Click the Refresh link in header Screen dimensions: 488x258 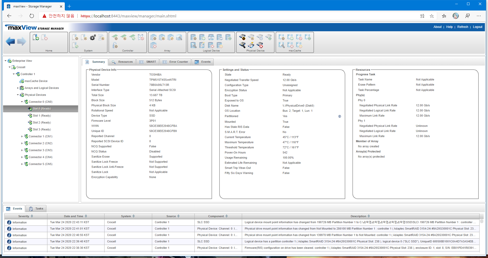[463, 27]
